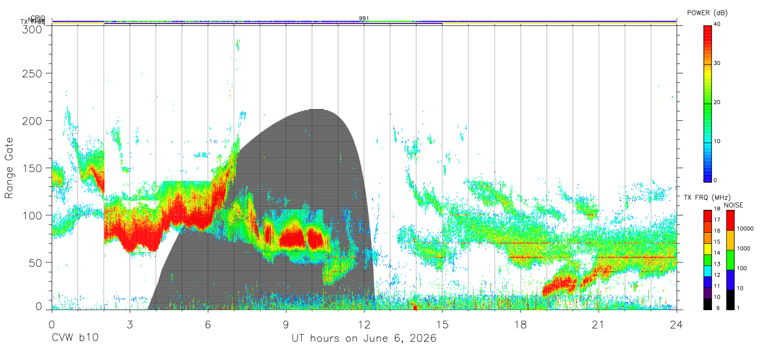Click y-axis tick label 300

(33, 29)
